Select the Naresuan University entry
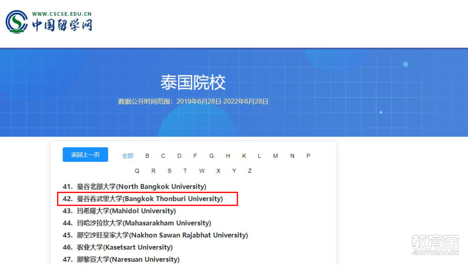 [x=121, y=259]
